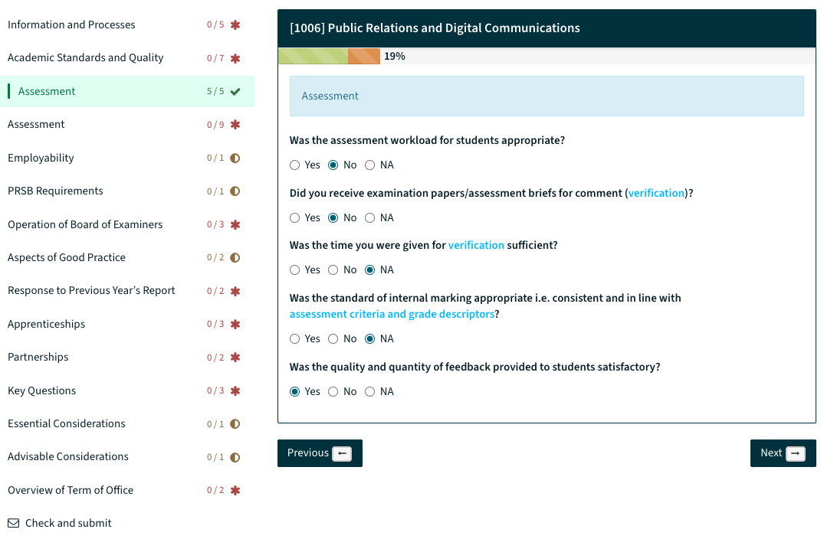Click the asterisk for Response to Previous Year's Report
The height and width of the screenshot is (539, 824).
[235, 291]
